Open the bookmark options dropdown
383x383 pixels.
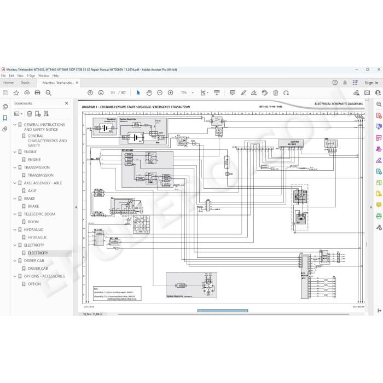click(x=18, y=114)
